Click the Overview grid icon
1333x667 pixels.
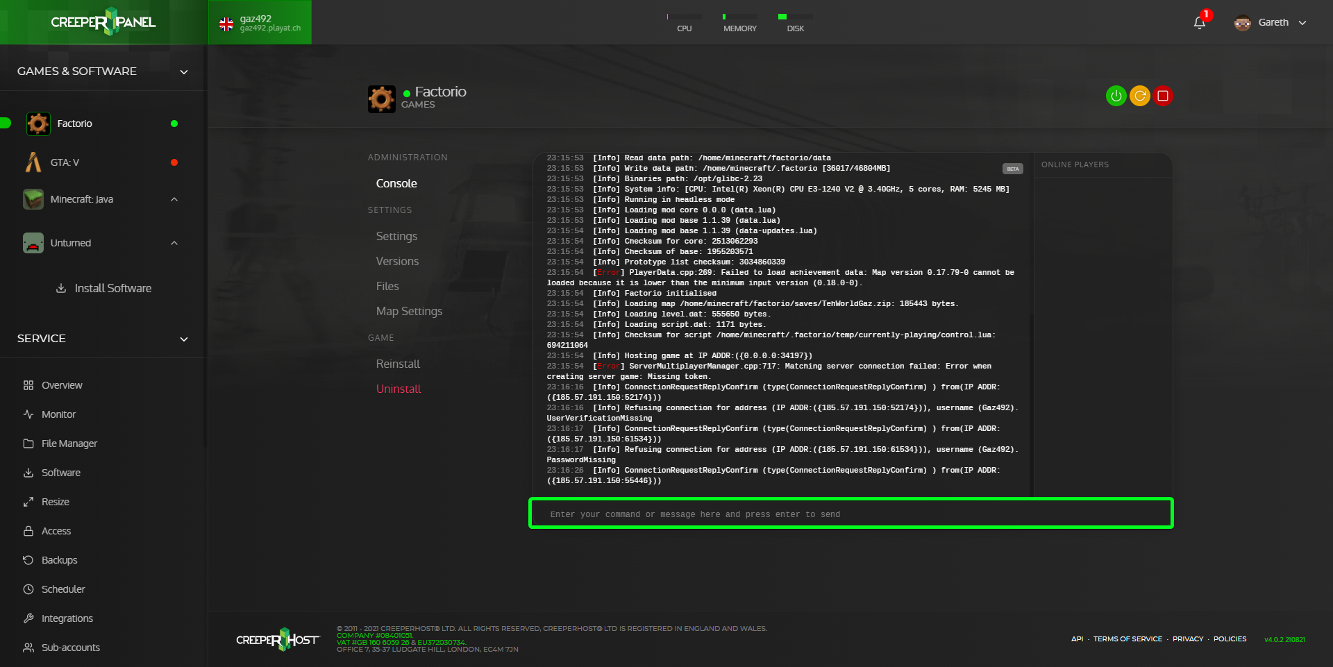[28, 385]
